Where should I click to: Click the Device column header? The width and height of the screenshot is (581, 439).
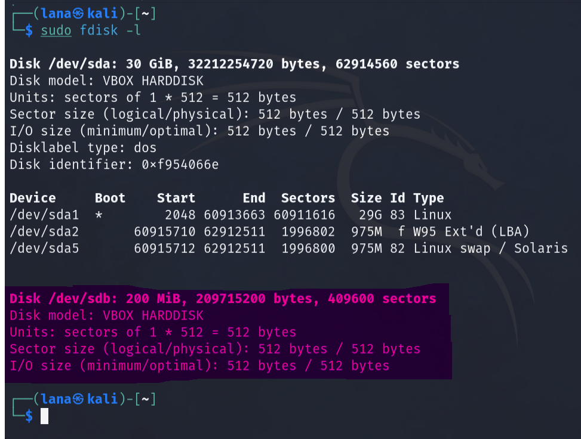pyautogui.click(x=33, y=198)
